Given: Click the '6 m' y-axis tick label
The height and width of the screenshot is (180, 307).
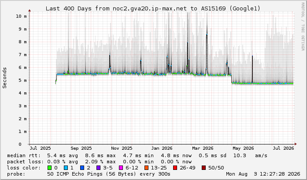Looking at the screenshot, I should tap(22, 67).
